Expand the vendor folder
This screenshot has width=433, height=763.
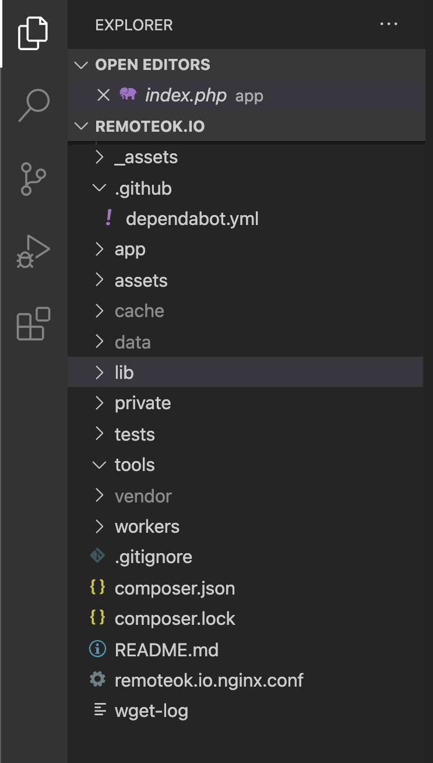[x=100, y=496]
